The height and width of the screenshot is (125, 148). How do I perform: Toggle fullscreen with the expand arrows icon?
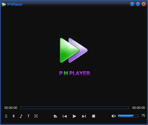36,116
